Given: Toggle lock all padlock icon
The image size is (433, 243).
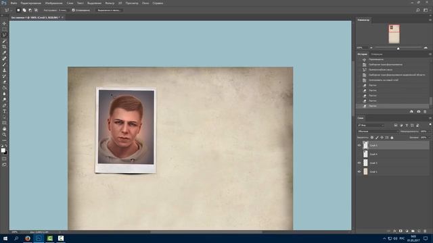Looking at the screenshot, I should pos(392,138).
